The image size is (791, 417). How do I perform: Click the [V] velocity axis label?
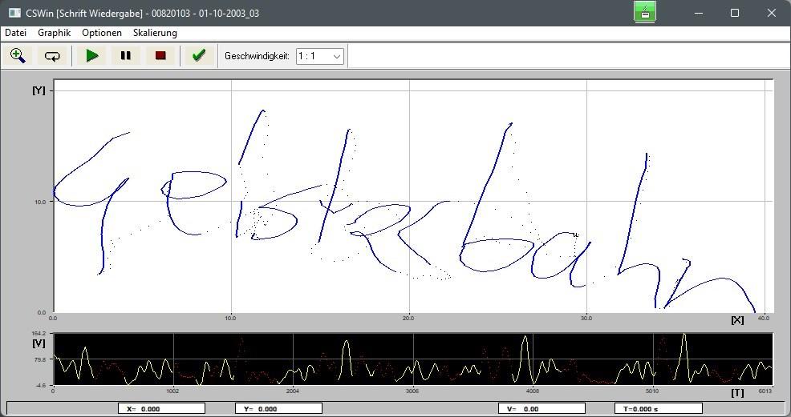tap(39, 343)
